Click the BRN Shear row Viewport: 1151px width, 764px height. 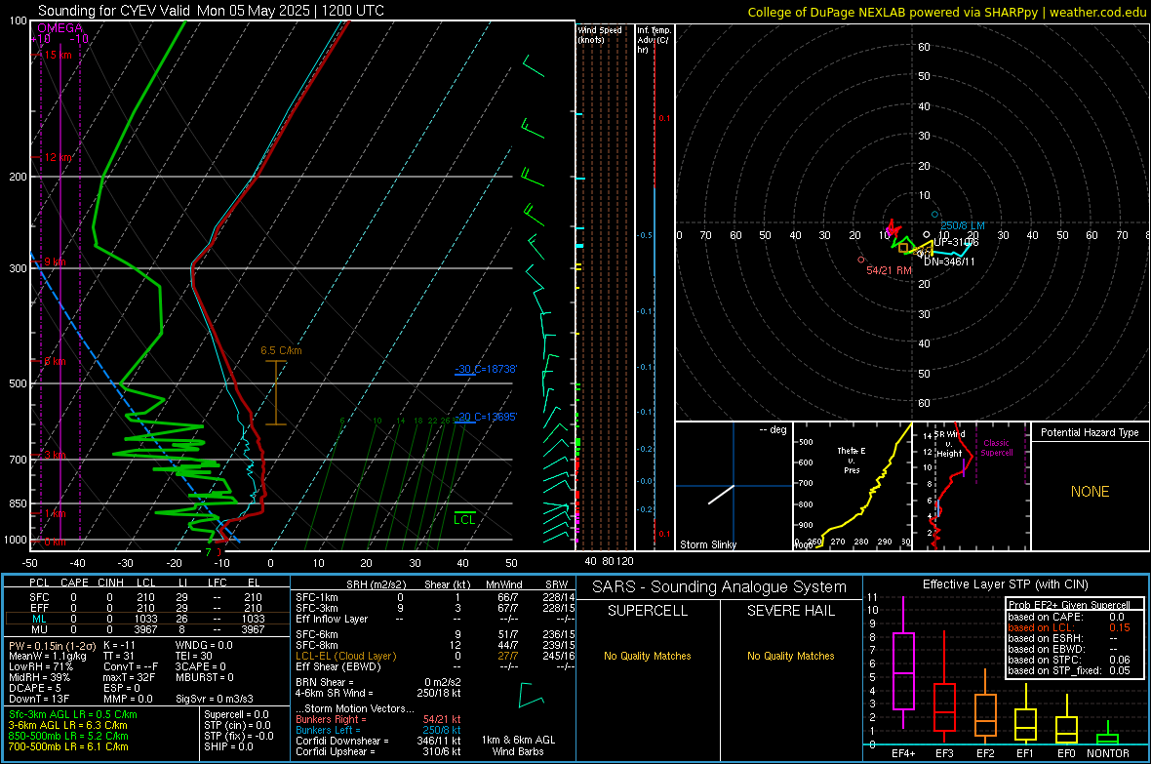tap(378, 682)
